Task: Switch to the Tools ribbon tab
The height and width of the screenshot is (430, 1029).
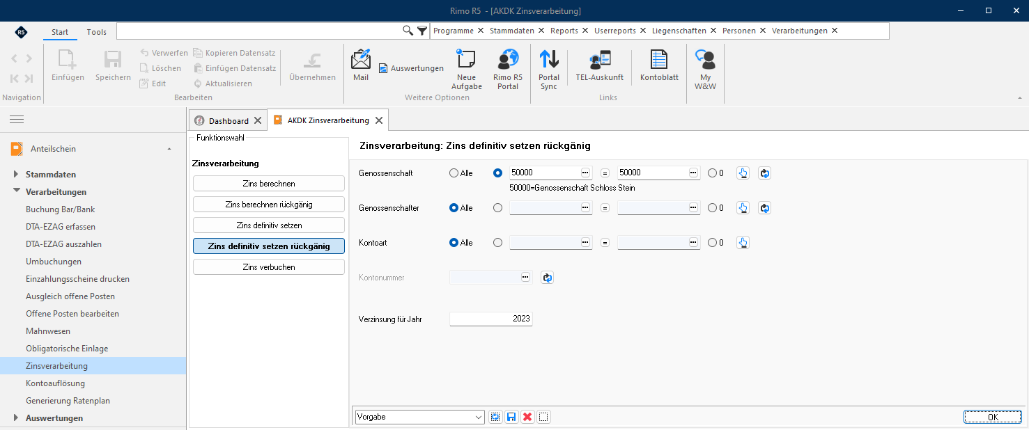Action: (97, 32)
